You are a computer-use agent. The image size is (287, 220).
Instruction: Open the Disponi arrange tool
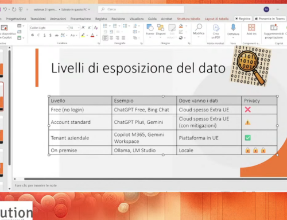coord(161,30)
